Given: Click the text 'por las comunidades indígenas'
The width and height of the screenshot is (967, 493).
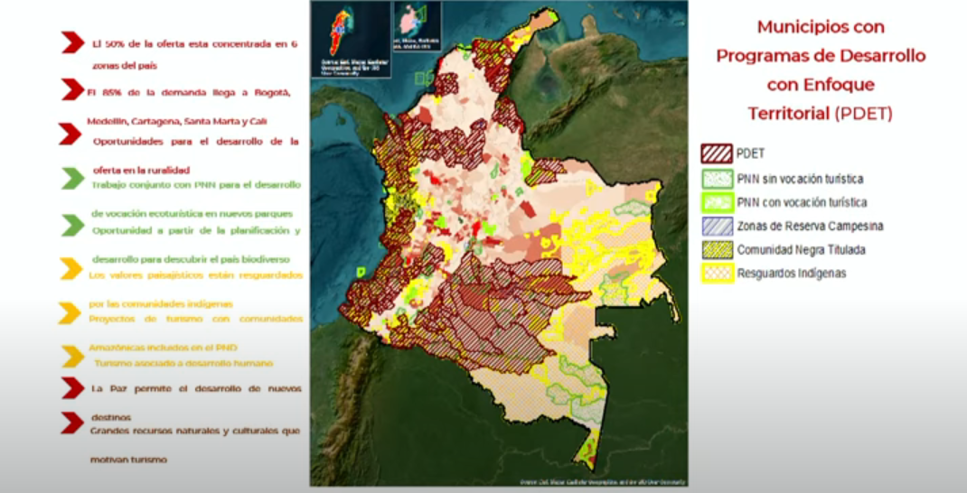Looking at the screenshot, I should (x=160, y=303).
